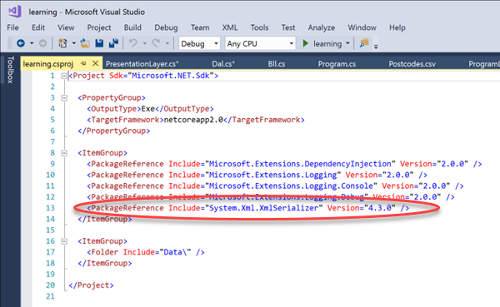Open the File menu
Image resolution: width=500 pixels, height=307 pixels.
tap(12, 27)
